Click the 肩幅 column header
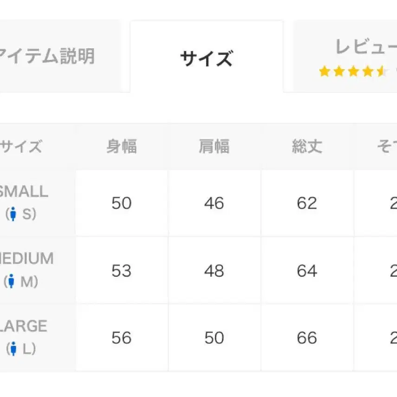Screen dimensions: 397x397 [214, 146]
